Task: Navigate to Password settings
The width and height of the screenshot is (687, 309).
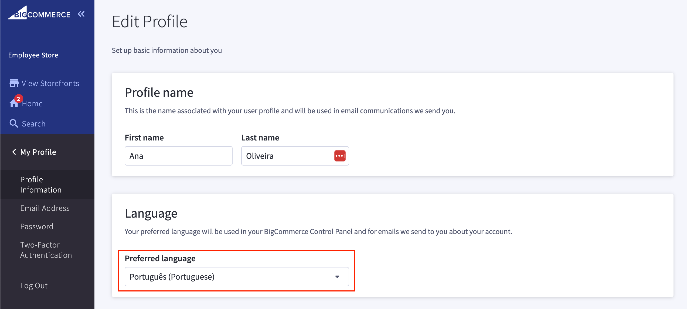Action: pos(36,226)
